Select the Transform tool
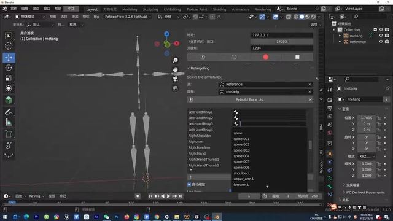This screenshot has height=221, width=393. [9, 88]
